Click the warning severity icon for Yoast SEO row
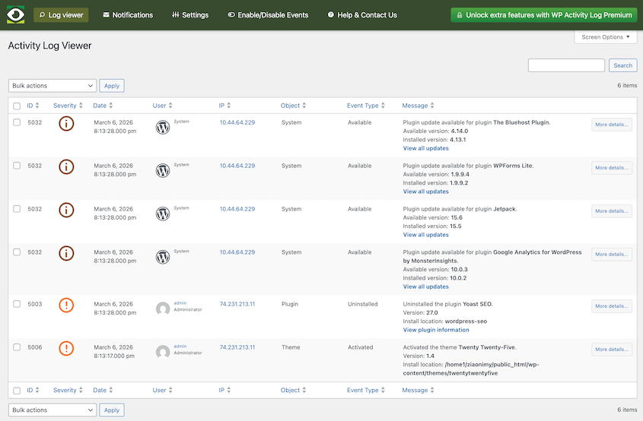The image size is (643, 421). [66, 305]
